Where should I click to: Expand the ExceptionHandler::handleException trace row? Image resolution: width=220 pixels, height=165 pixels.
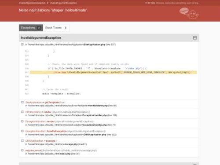tap(22, 131)
